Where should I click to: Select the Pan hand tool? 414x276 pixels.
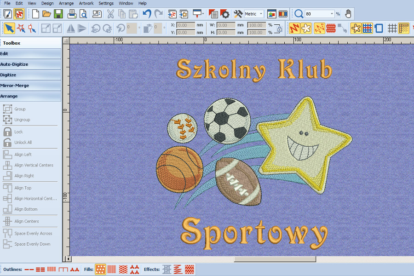(349, 14)
